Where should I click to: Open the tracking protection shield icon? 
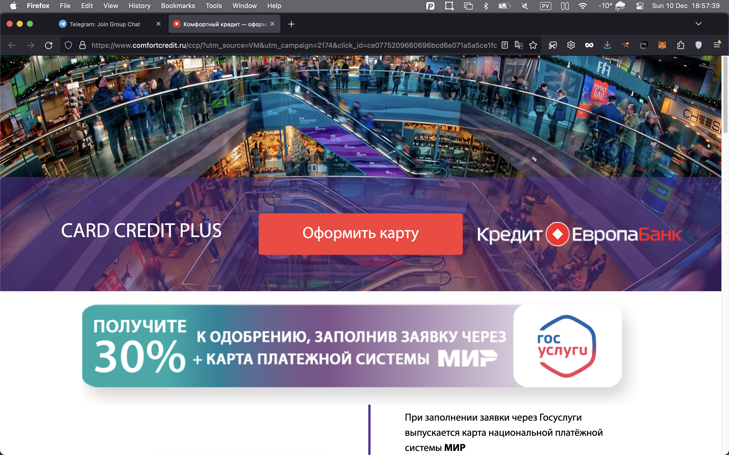(68, 45)
